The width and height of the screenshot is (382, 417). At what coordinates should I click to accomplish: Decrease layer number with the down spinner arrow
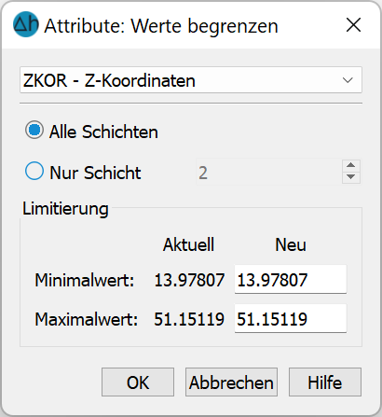pyautogui.click(x=351, y=177)
